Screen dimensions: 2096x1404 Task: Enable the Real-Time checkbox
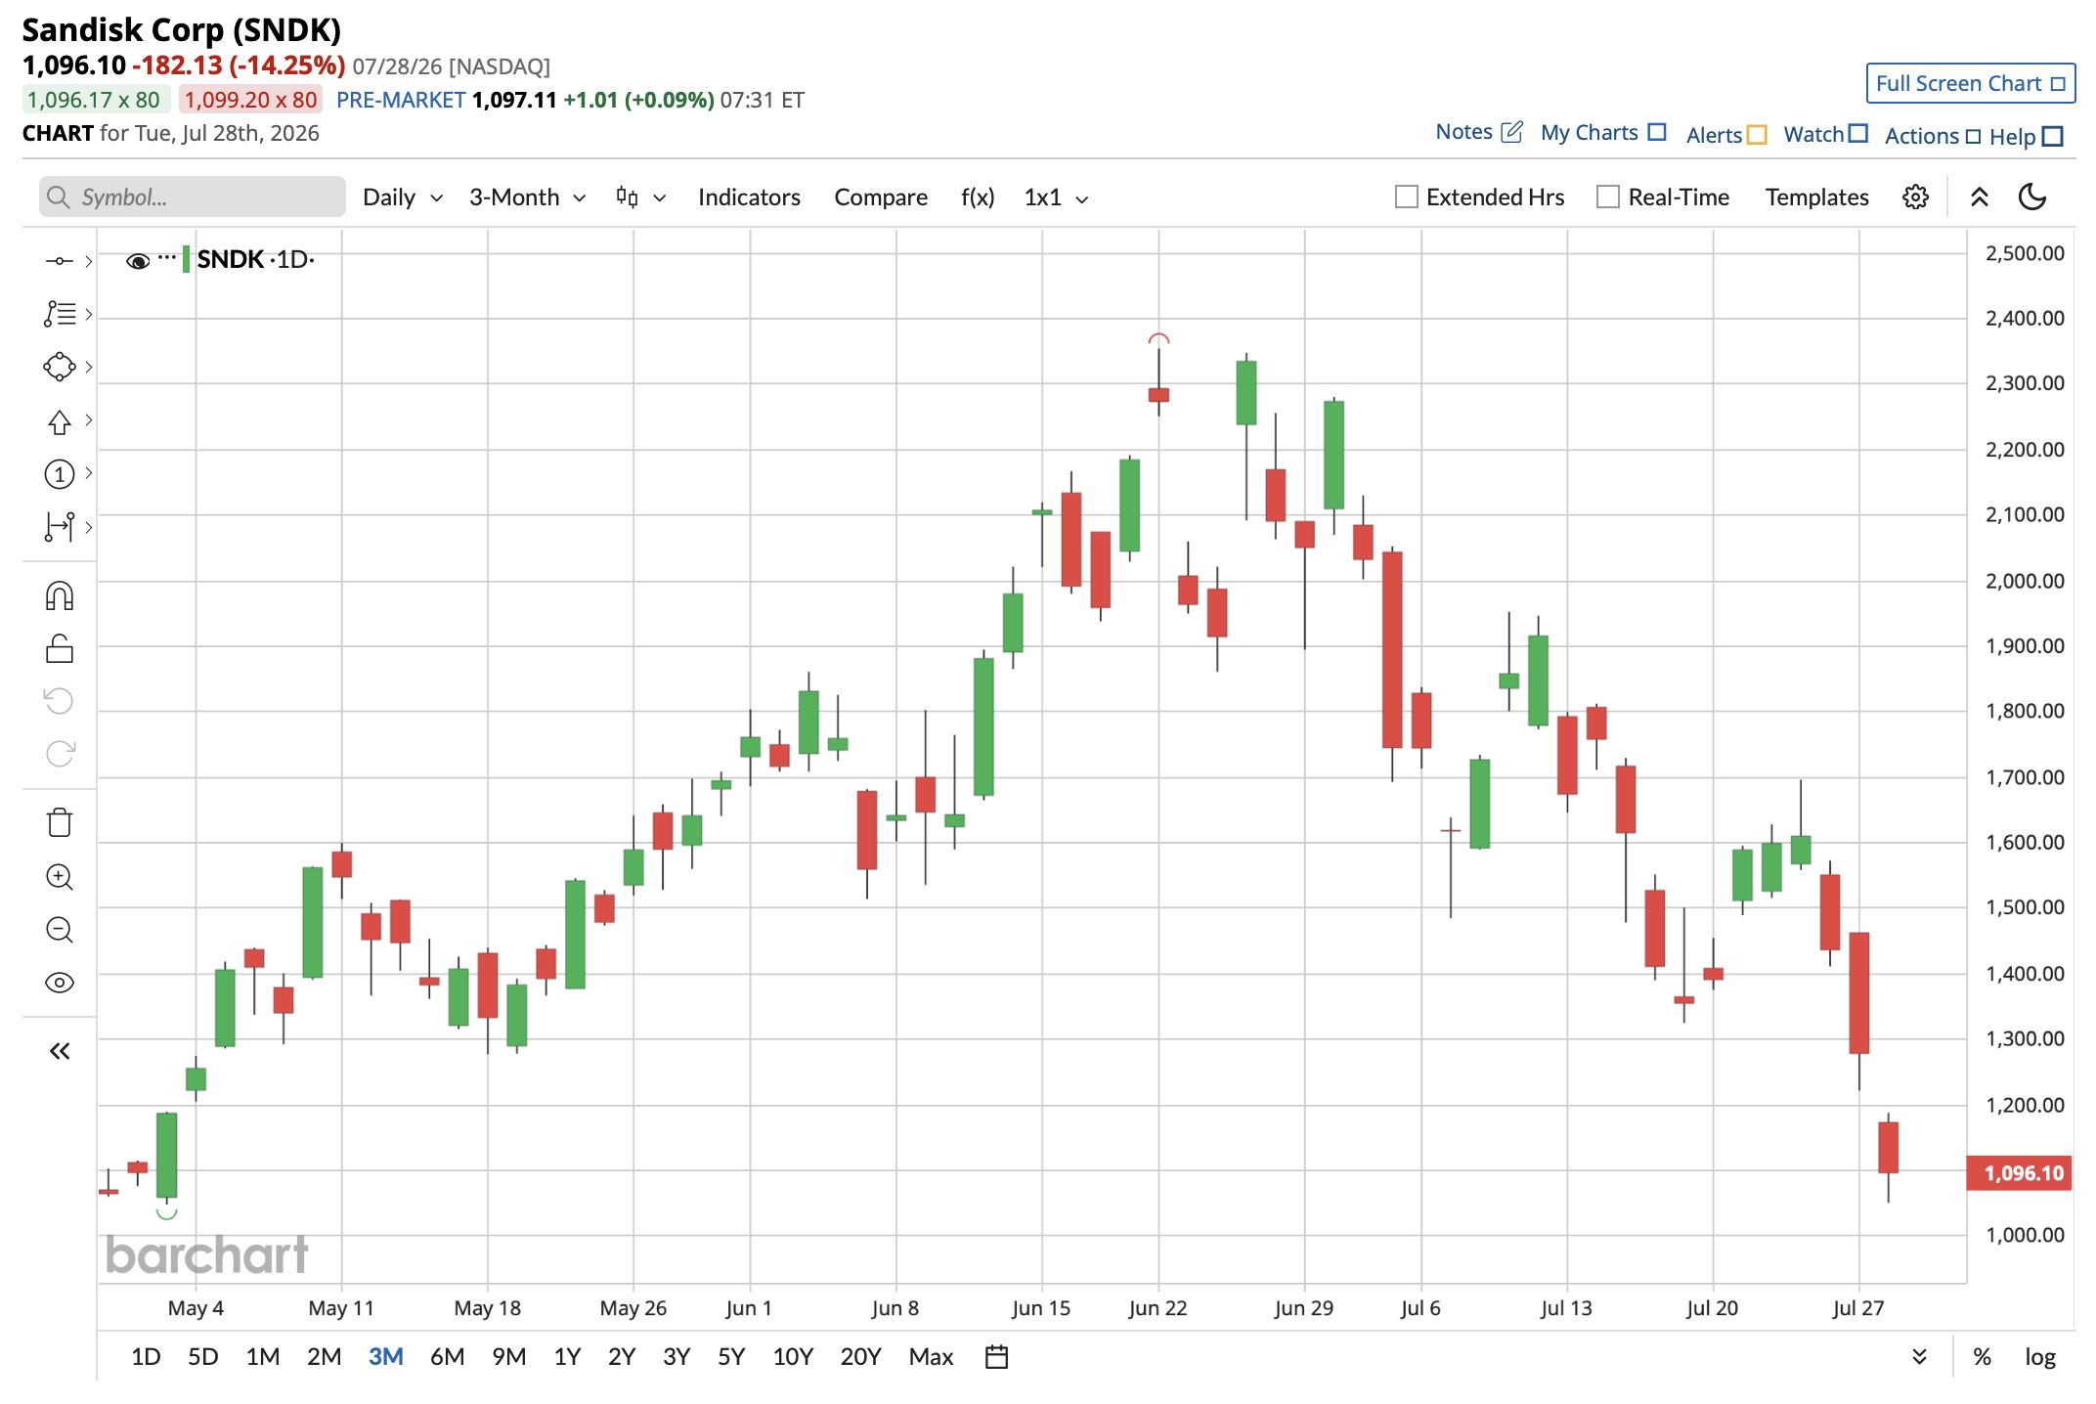click(1607, 197)
